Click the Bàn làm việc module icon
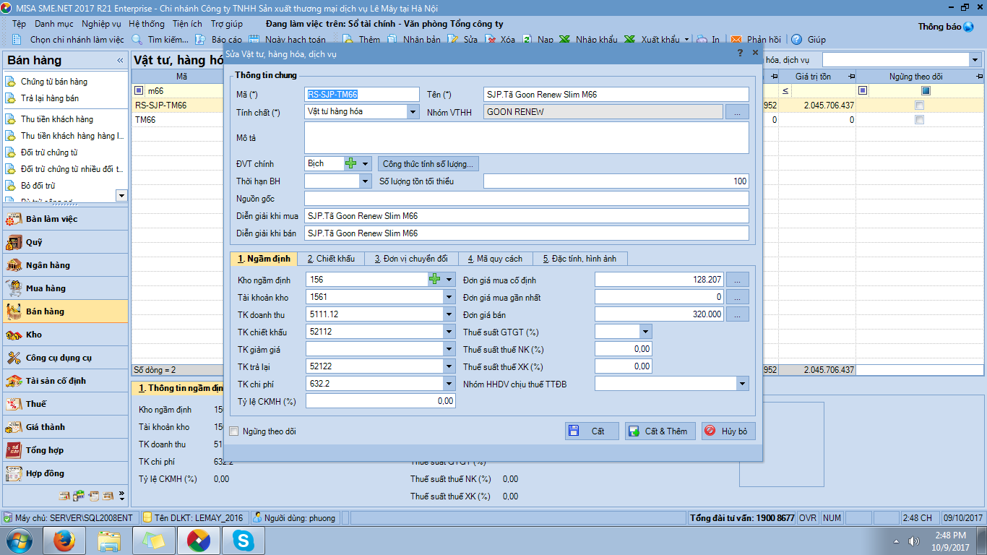Screen dimensions: 987x555 click(x=14, y=219)
